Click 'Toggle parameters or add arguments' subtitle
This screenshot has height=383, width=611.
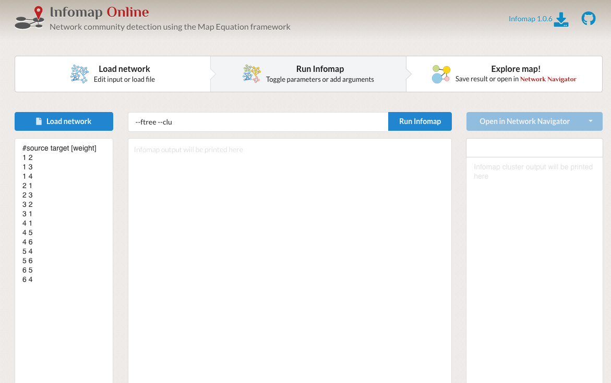coord(320,79)
